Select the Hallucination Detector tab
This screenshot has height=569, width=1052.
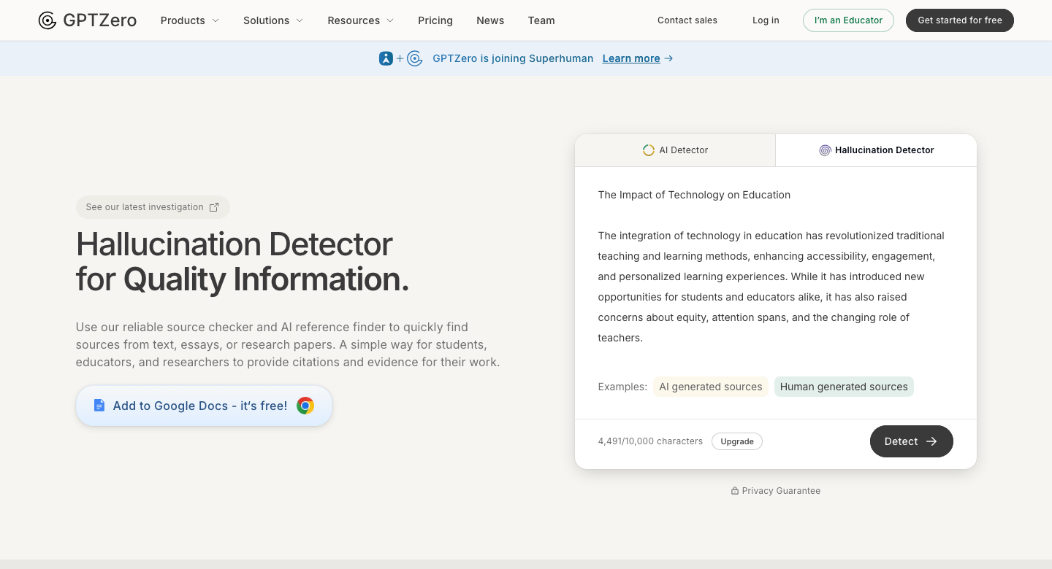pyautogui.click(x=876, y=150)
